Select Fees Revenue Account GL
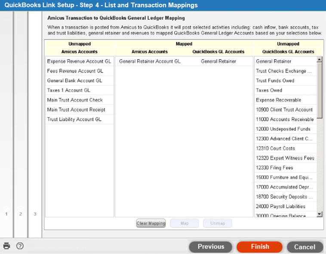 tap(80, 71)
